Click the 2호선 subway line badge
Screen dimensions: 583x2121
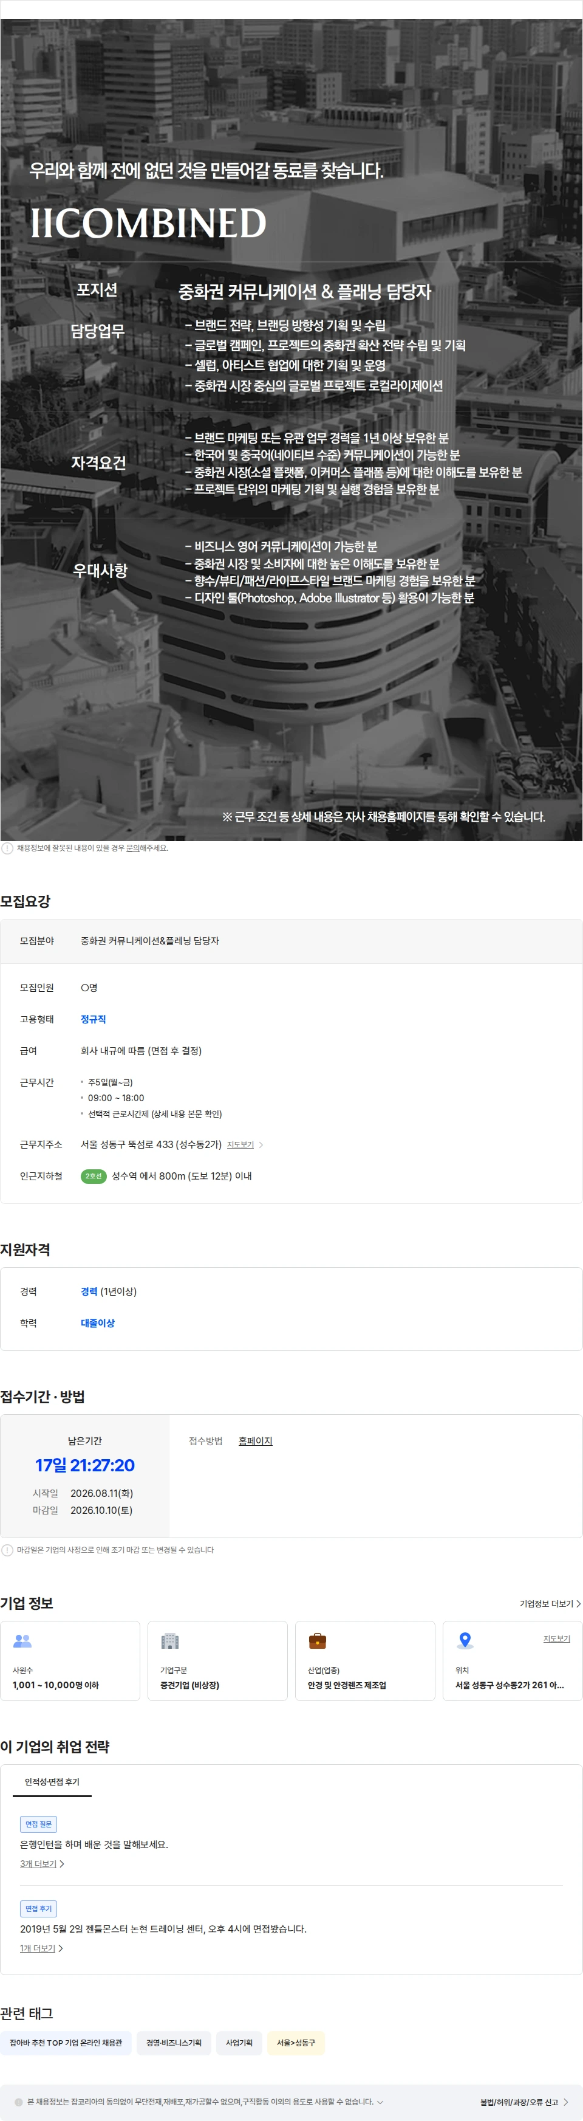click(94, 1176)
